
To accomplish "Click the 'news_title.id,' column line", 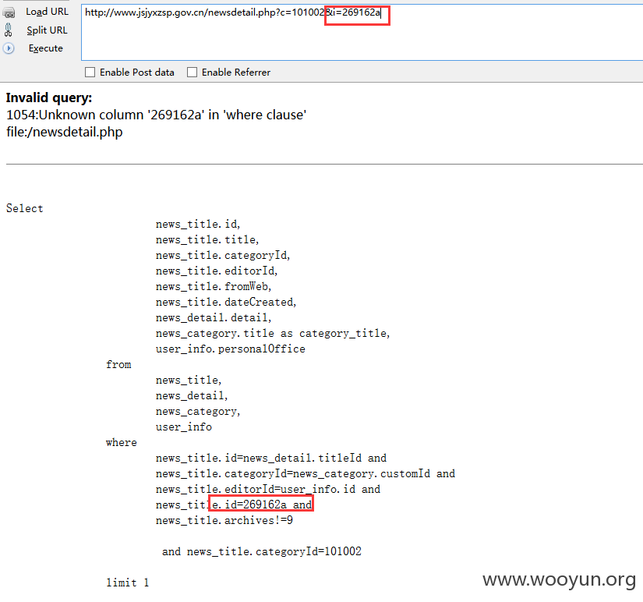I will pos(198,224).
